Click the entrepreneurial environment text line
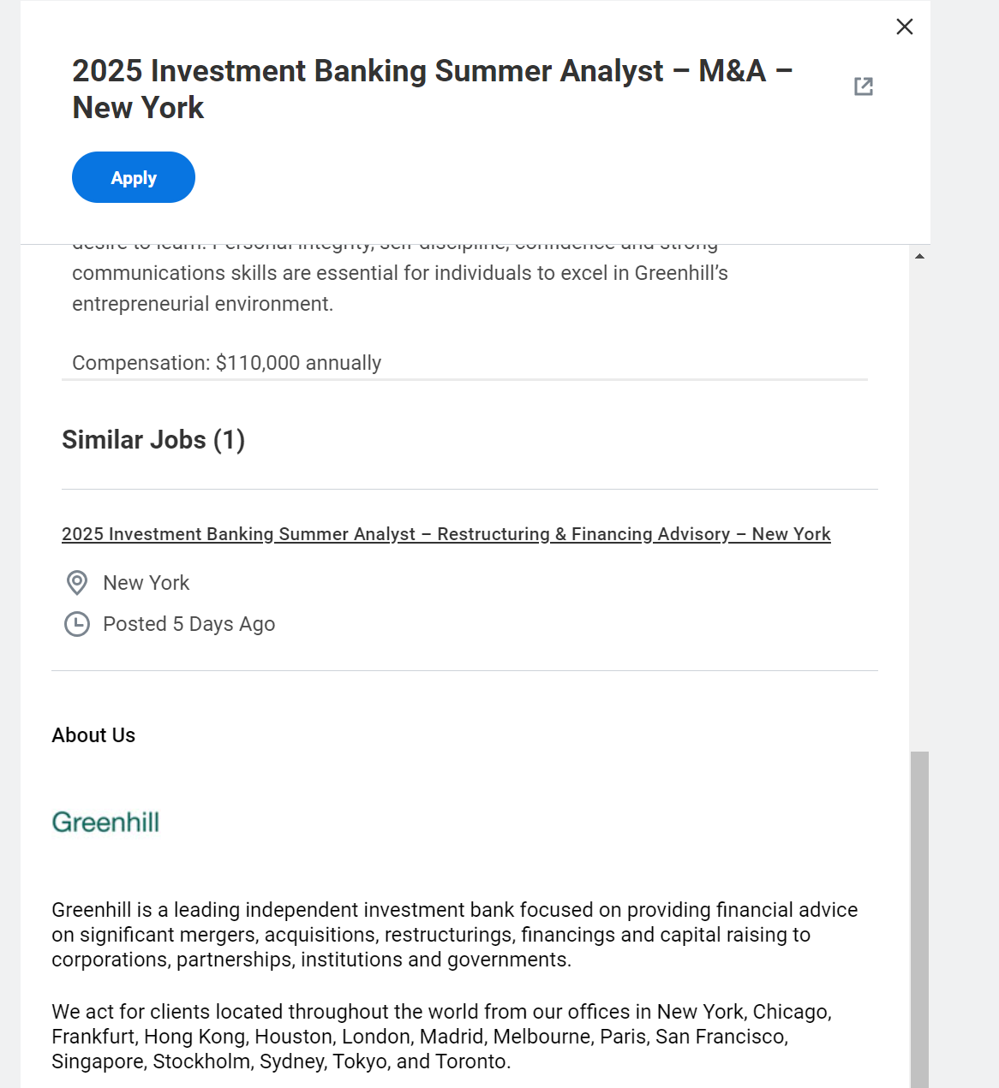Viewport: 999px width, 1088px height. click(202, 304)
